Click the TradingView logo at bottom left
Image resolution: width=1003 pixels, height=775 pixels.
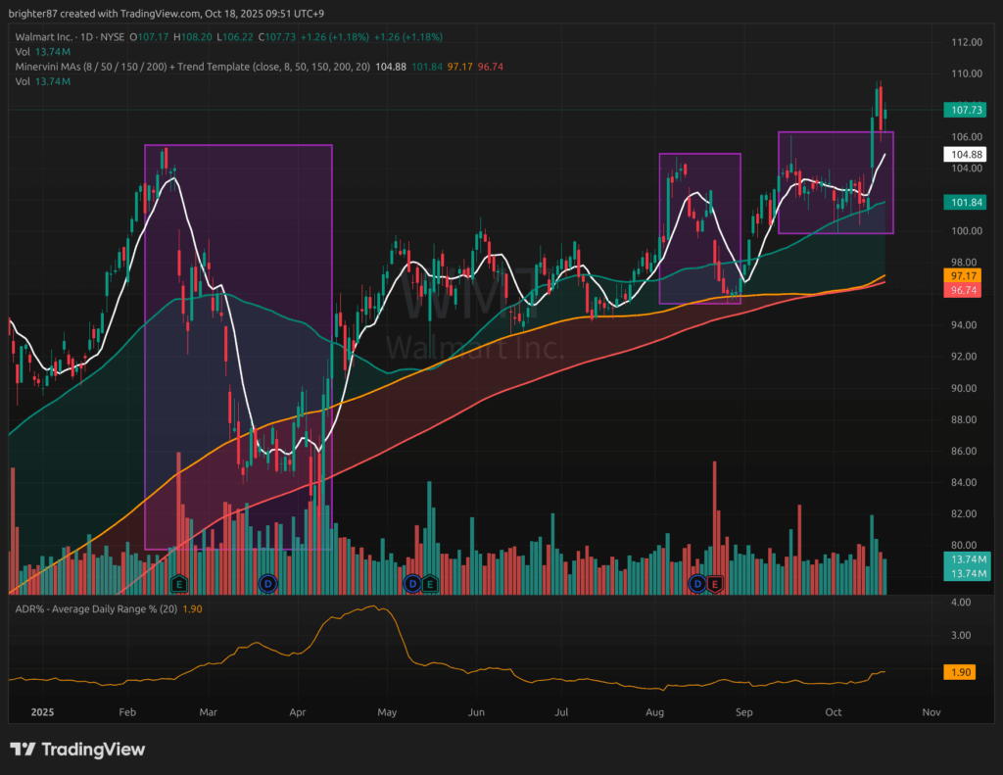click(x=77, y=750)
